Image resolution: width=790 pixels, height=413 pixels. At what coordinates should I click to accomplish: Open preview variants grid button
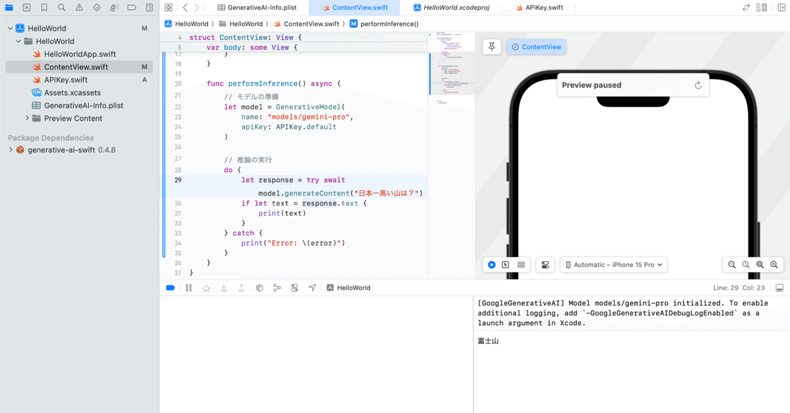pyautogui.click(x=521, y=264)
